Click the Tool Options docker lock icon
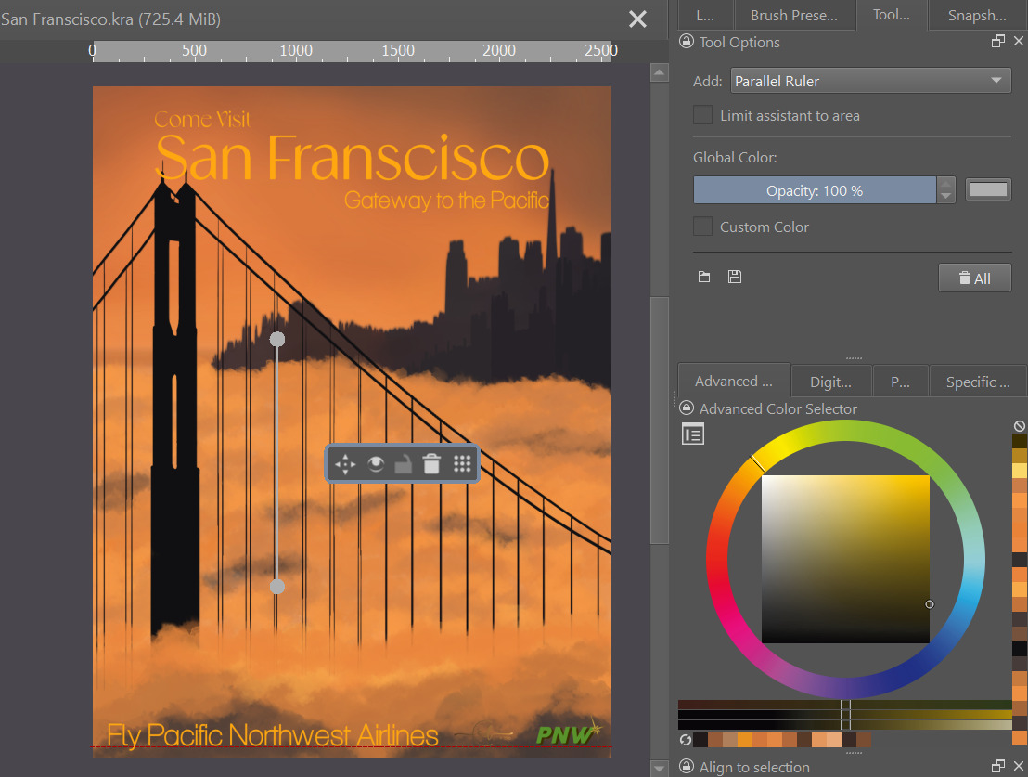Screen dimensions: 1028x777 687,42
